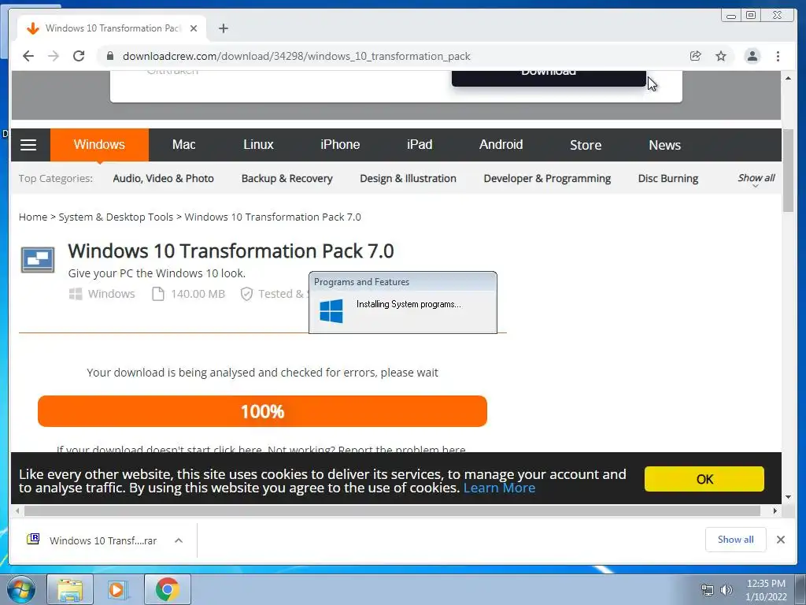Click Show all downloads button

pyautogui.click(x=735, y=540)
